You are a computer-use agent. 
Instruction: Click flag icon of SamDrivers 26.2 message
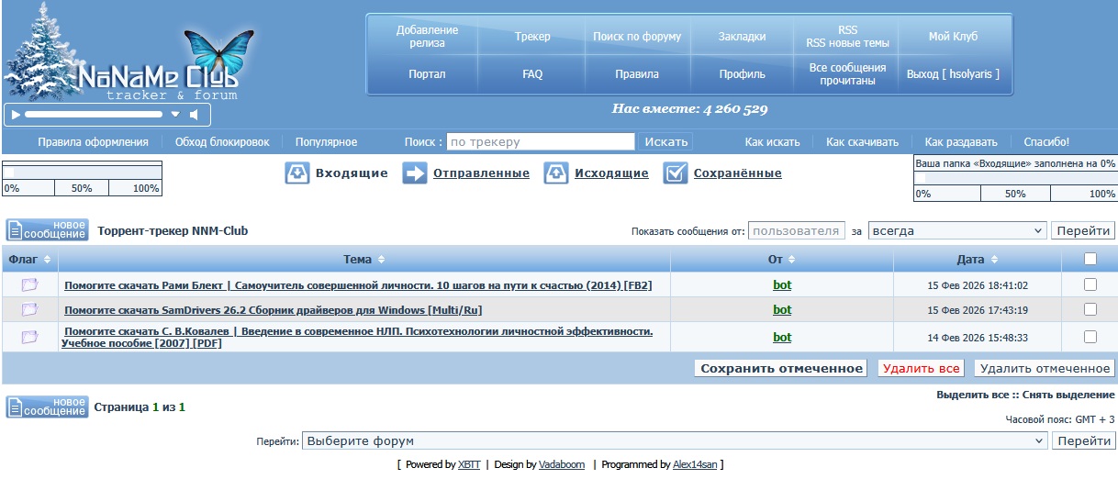point(30,310)
